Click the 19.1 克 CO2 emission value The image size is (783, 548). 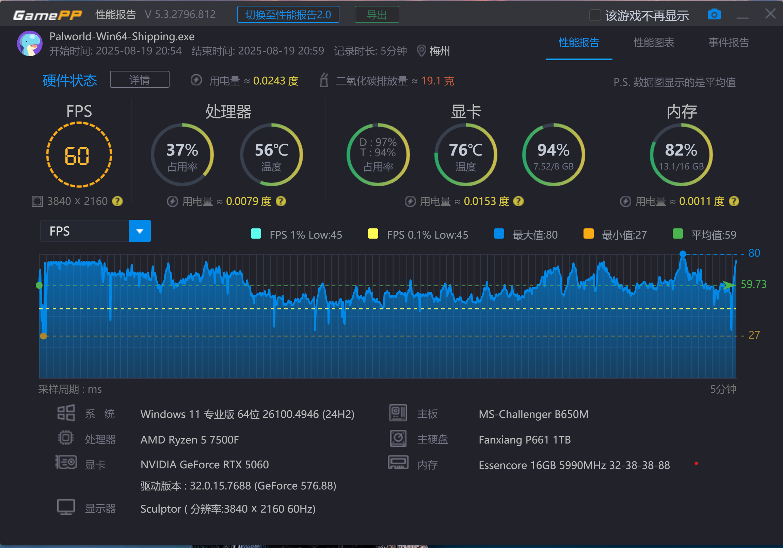coord(437,80)
